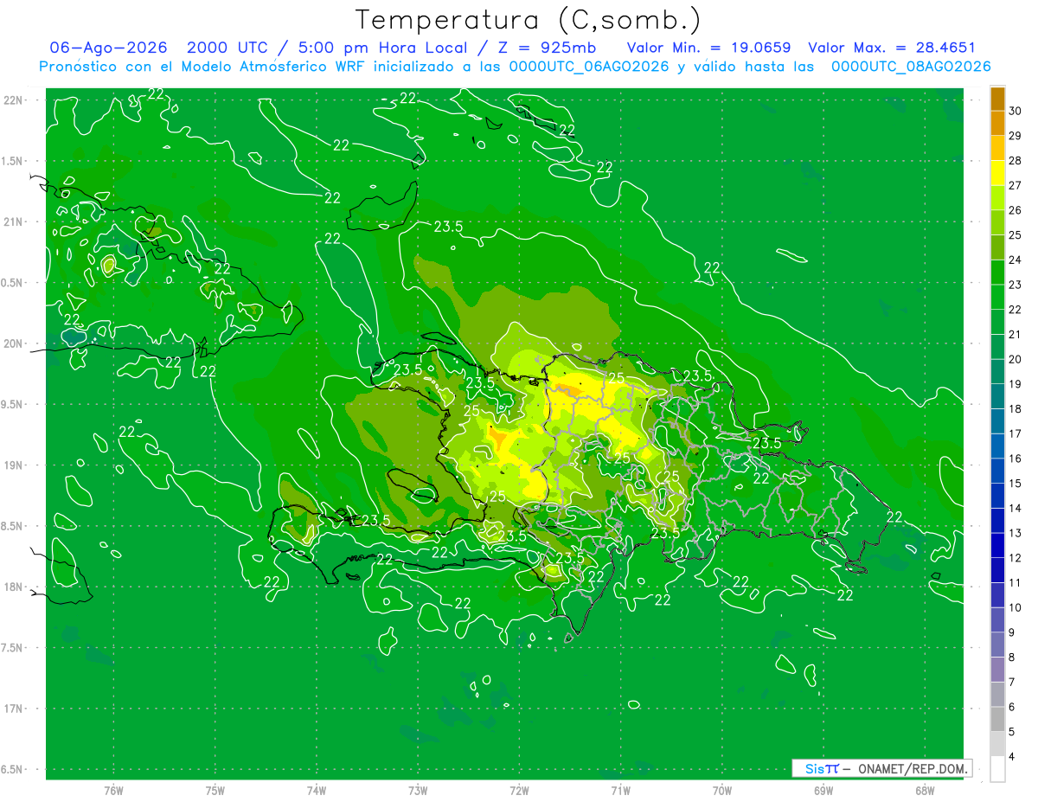Viewport: 1038px width, 802px height.
Task: Pick the orange scale segment between 29 and 30
Action: (x=997, y=124)
